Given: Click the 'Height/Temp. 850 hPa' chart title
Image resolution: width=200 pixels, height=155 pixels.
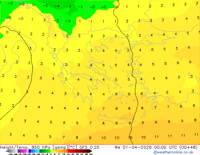Looking at the screenshot, I should point(25,147).
